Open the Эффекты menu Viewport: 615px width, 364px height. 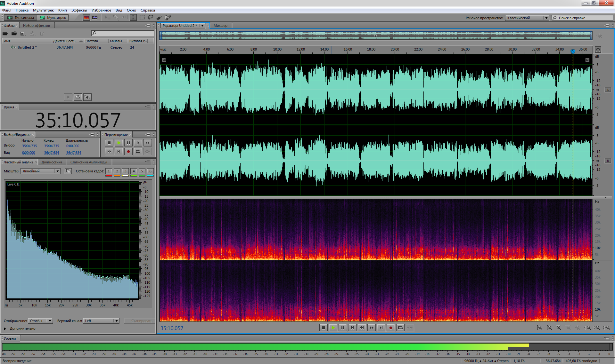coord(79,10)
